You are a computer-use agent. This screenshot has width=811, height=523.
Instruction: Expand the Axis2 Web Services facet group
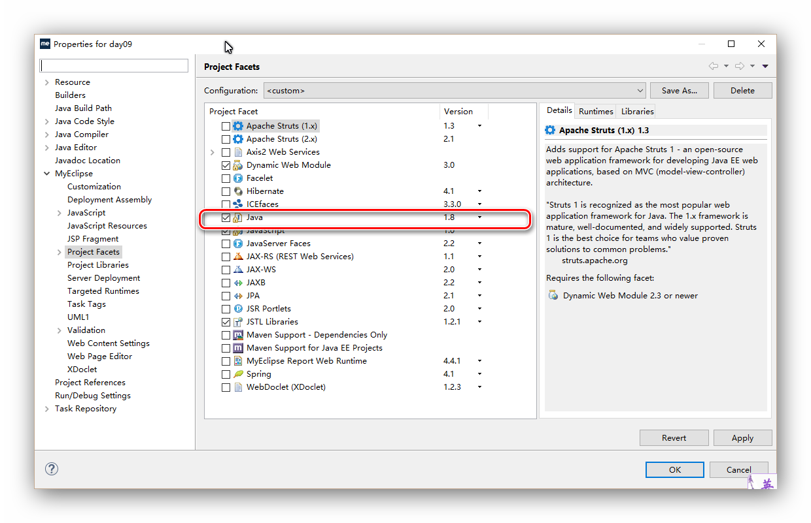pos(212,152)
